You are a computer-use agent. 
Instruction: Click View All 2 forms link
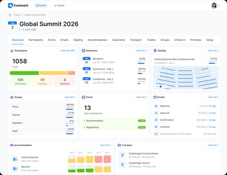[x=141, y=97]
